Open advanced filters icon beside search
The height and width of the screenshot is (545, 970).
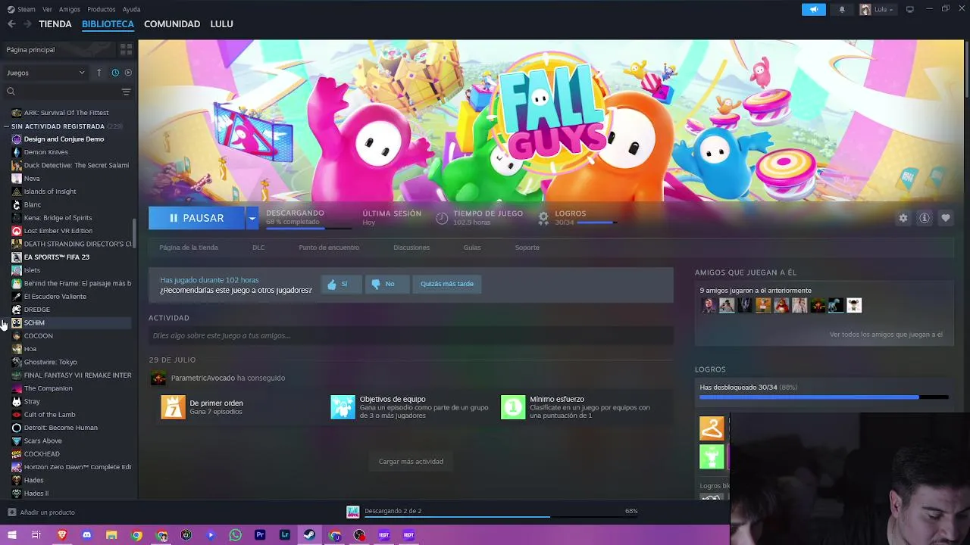click(126, 92)
